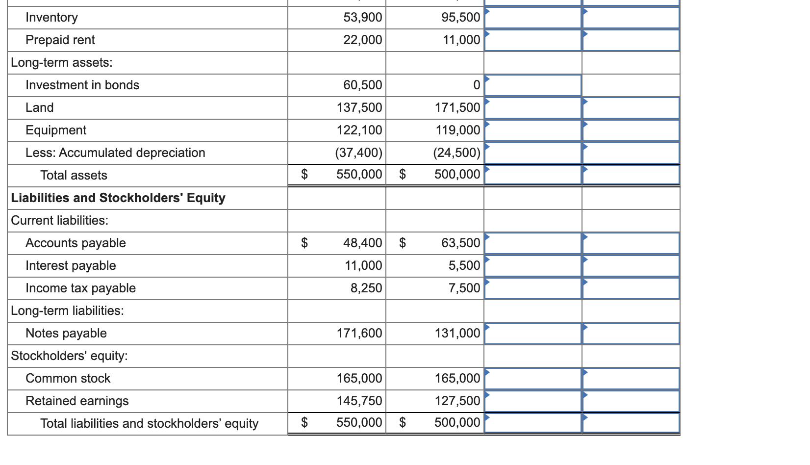The image size is (810, 465).
Task: Click the Total assets label
Action: pyautogui.click(x=74, y=176)
